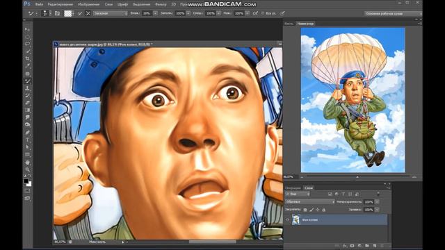The width and height of the screenshot is (445, 250).
Task: Select the History Brush tool
Action: (x=27, y=96)
